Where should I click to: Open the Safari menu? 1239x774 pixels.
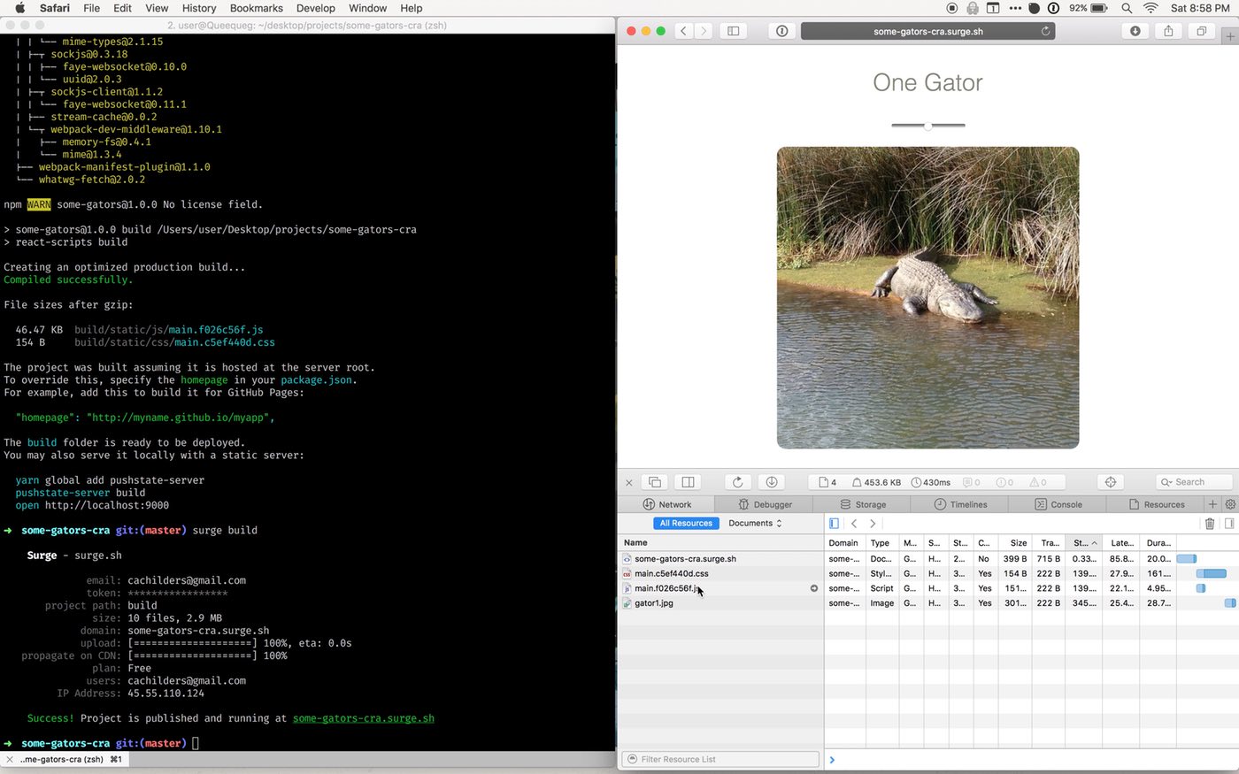pos(55,8)
